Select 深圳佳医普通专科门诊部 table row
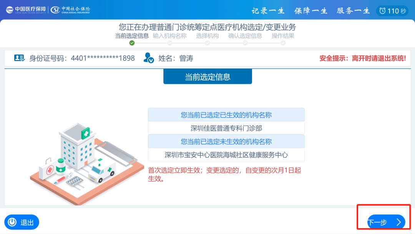The image size is (415, 234). point(226,128)
